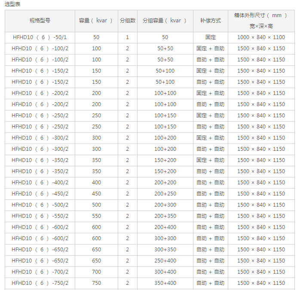The height and width of the screenshot is (290, 297).
Task: Click the 箱体外形尺寸（mm）header text
Action: click(x=261, y=15)
